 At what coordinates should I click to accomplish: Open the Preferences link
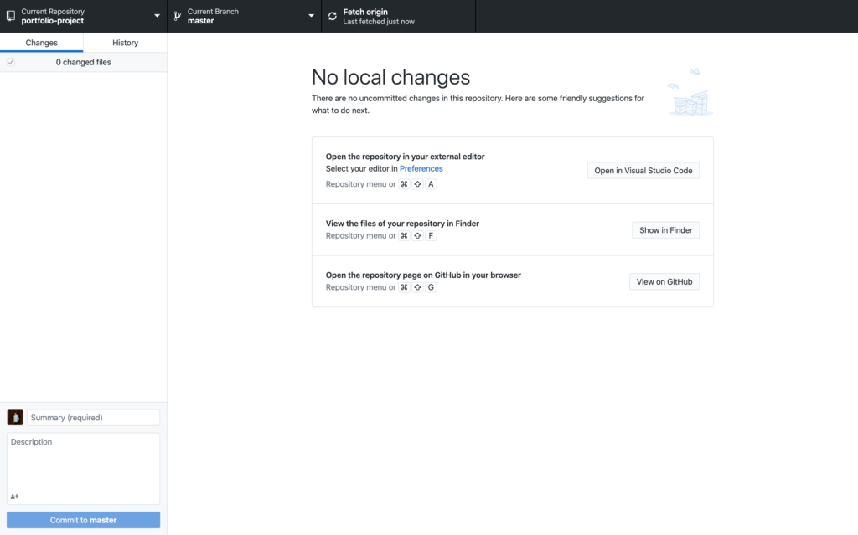421,168
